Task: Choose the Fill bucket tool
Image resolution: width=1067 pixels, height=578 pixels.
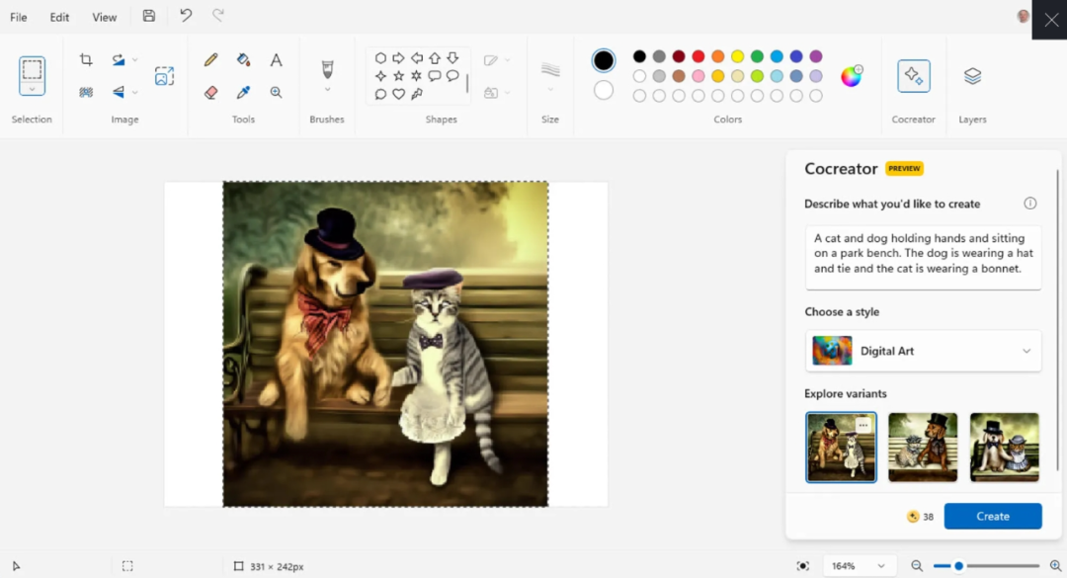Action: [243, 60]
